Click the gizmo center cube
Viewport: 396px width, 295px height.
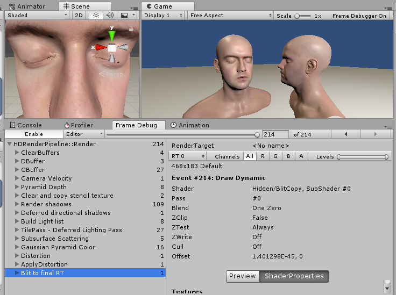(x=112, y=47)
